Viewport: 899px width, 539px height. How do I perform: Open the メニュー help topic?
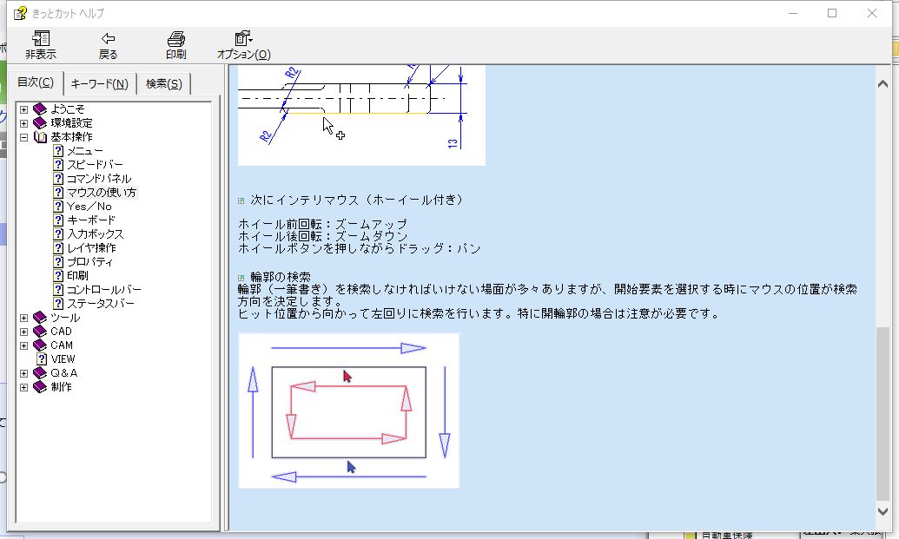point(85,151)
